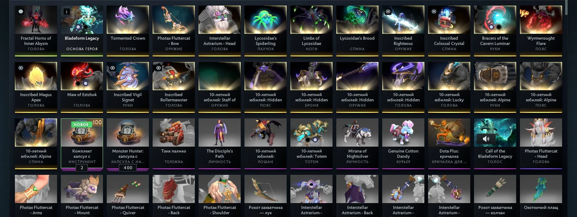Play the Call of the Bladeform Legacy sound
This screenshot has height=217, width=577.
tap(486, 139)
